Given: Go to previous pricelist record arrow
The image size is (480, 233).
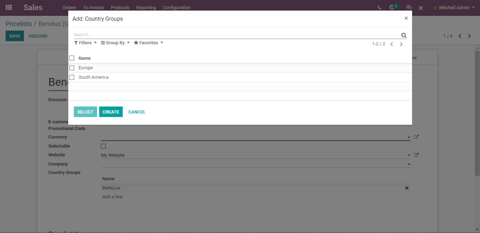Looking at the screenshot, I should coord(460,36).
